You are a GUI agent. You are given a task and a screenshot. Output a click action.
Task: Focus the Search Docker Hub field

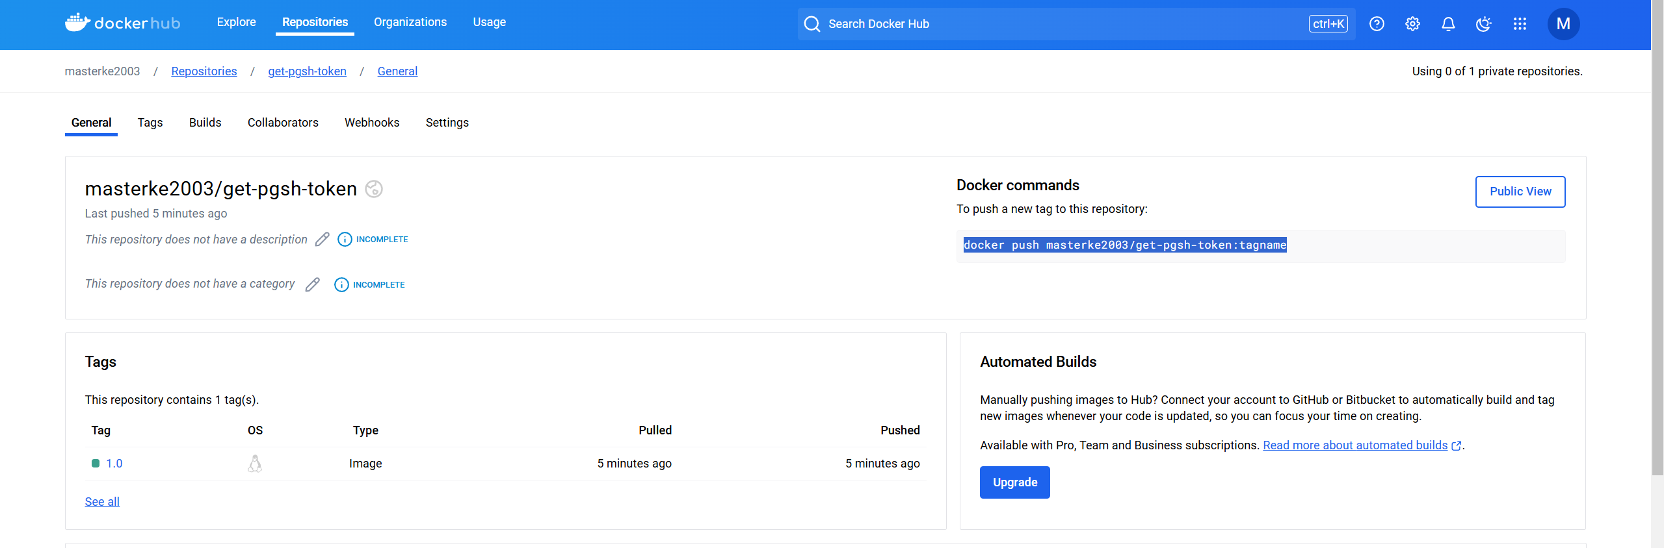coord(1076,24)
